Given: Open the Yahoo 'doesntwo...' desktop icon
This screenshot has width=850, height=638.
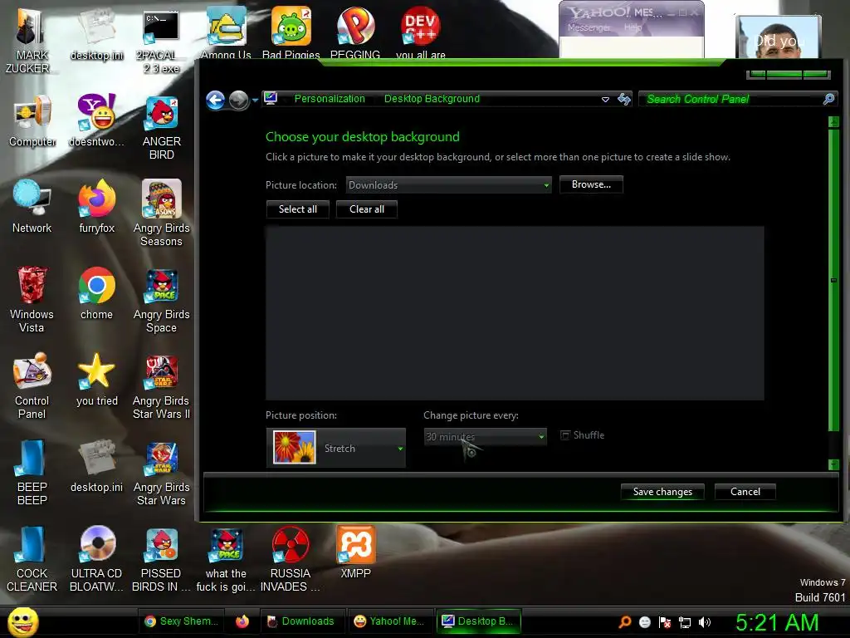Looking at the screenshot, I should point(96,120).
